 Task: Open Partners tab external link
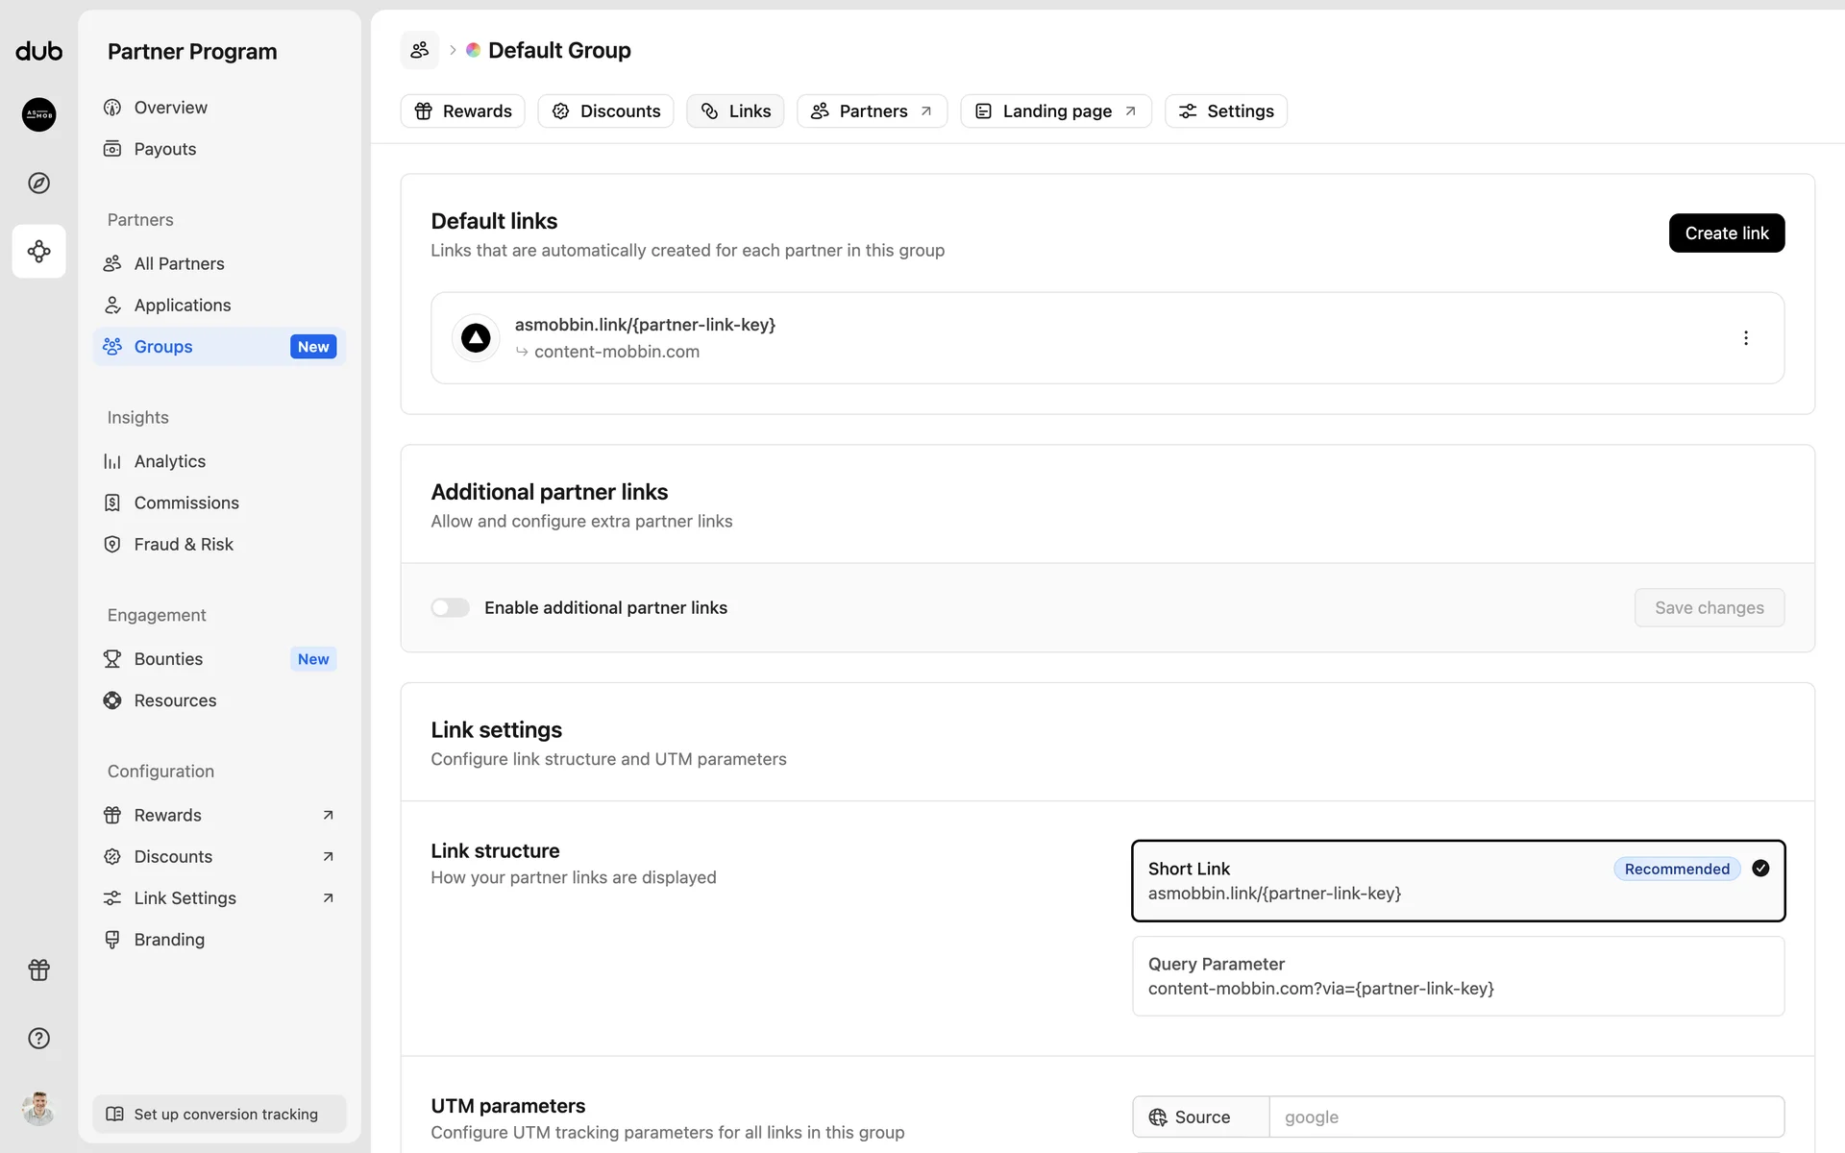[x=872, y=111]
